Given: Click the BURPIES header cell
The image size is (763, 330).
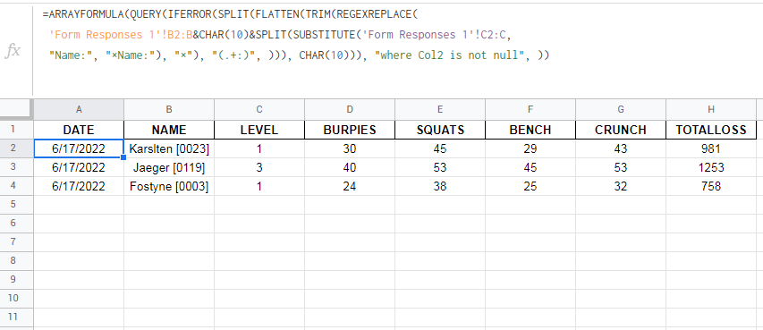Looking at the screenshot, I should (350, 130).
